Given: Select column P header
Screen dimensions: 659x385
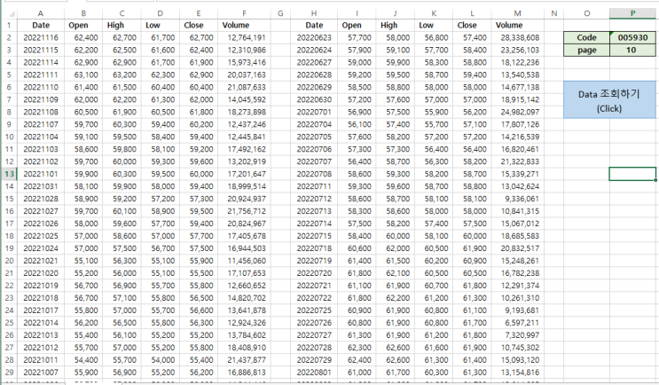Looking at the screenshot, I should coord(632,13).
